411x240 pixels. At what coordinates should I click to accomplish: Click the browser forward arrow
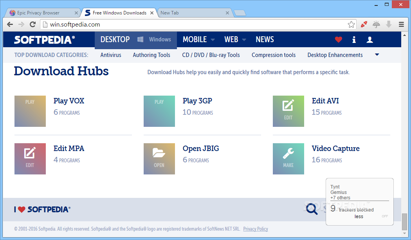coord(21,24)
